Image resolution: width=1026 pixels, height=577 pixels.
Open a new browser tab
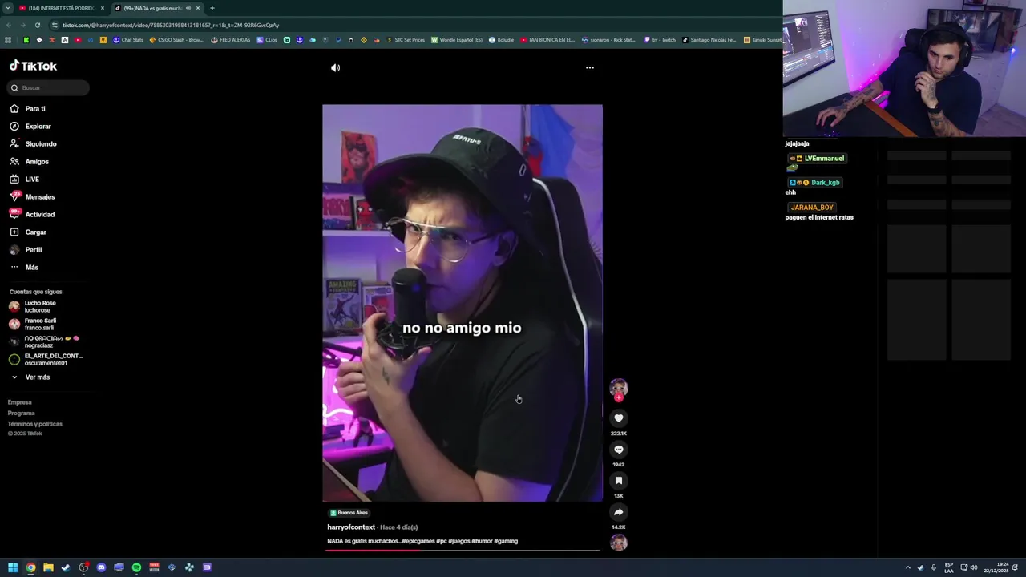pos(212,8)
